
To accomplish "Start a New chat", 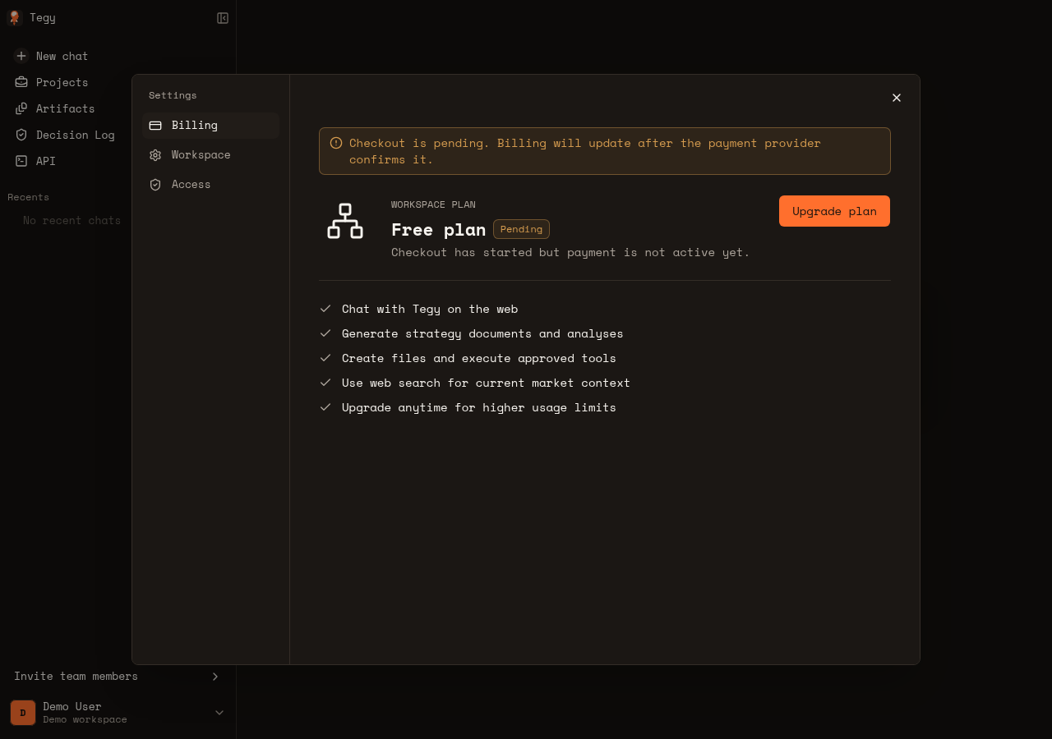I will (118, 56).
